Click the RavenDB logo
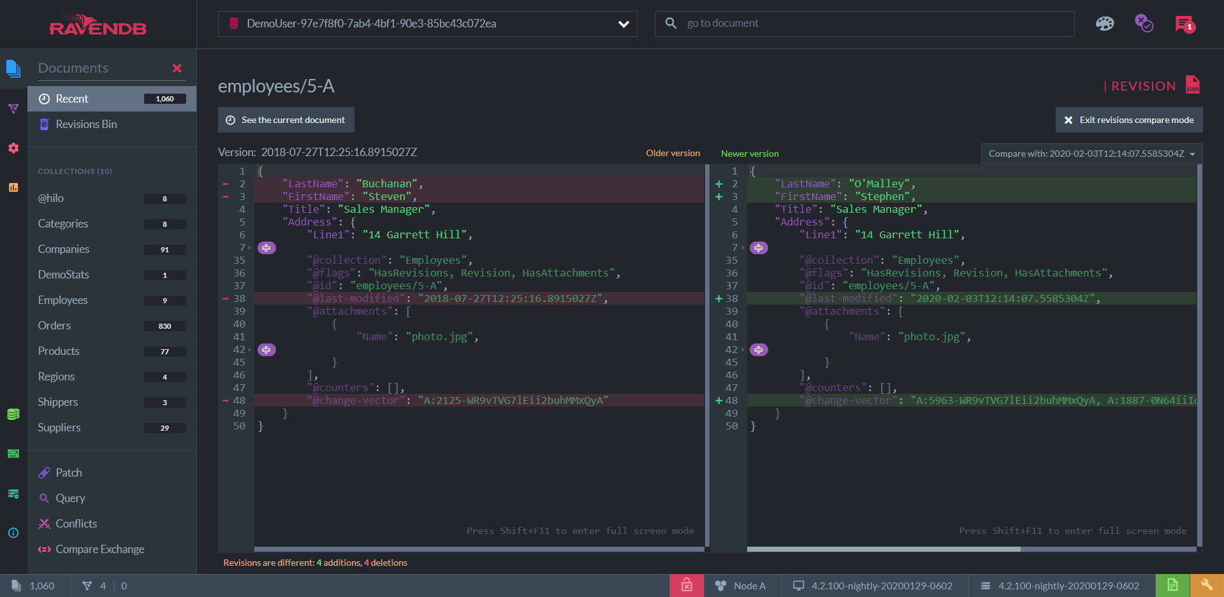The width and height of the screenshot is (1224, 597). click(x=98, y=25)
